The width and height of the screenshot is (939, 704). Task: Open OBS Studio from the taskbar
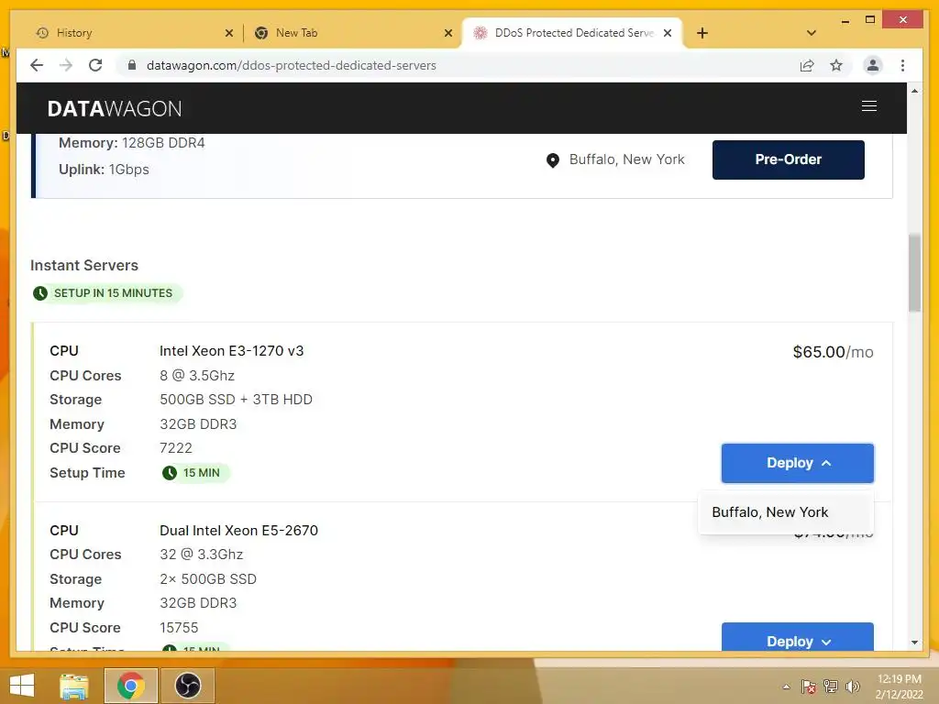coord(188,686)
